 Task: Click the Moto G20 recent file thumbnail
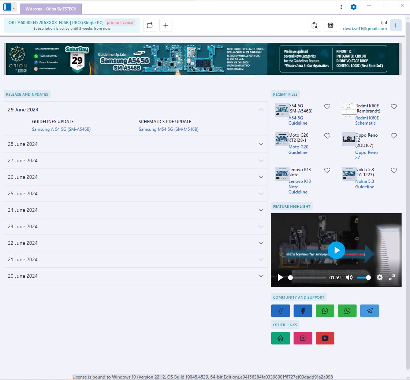tap(282, 139)
